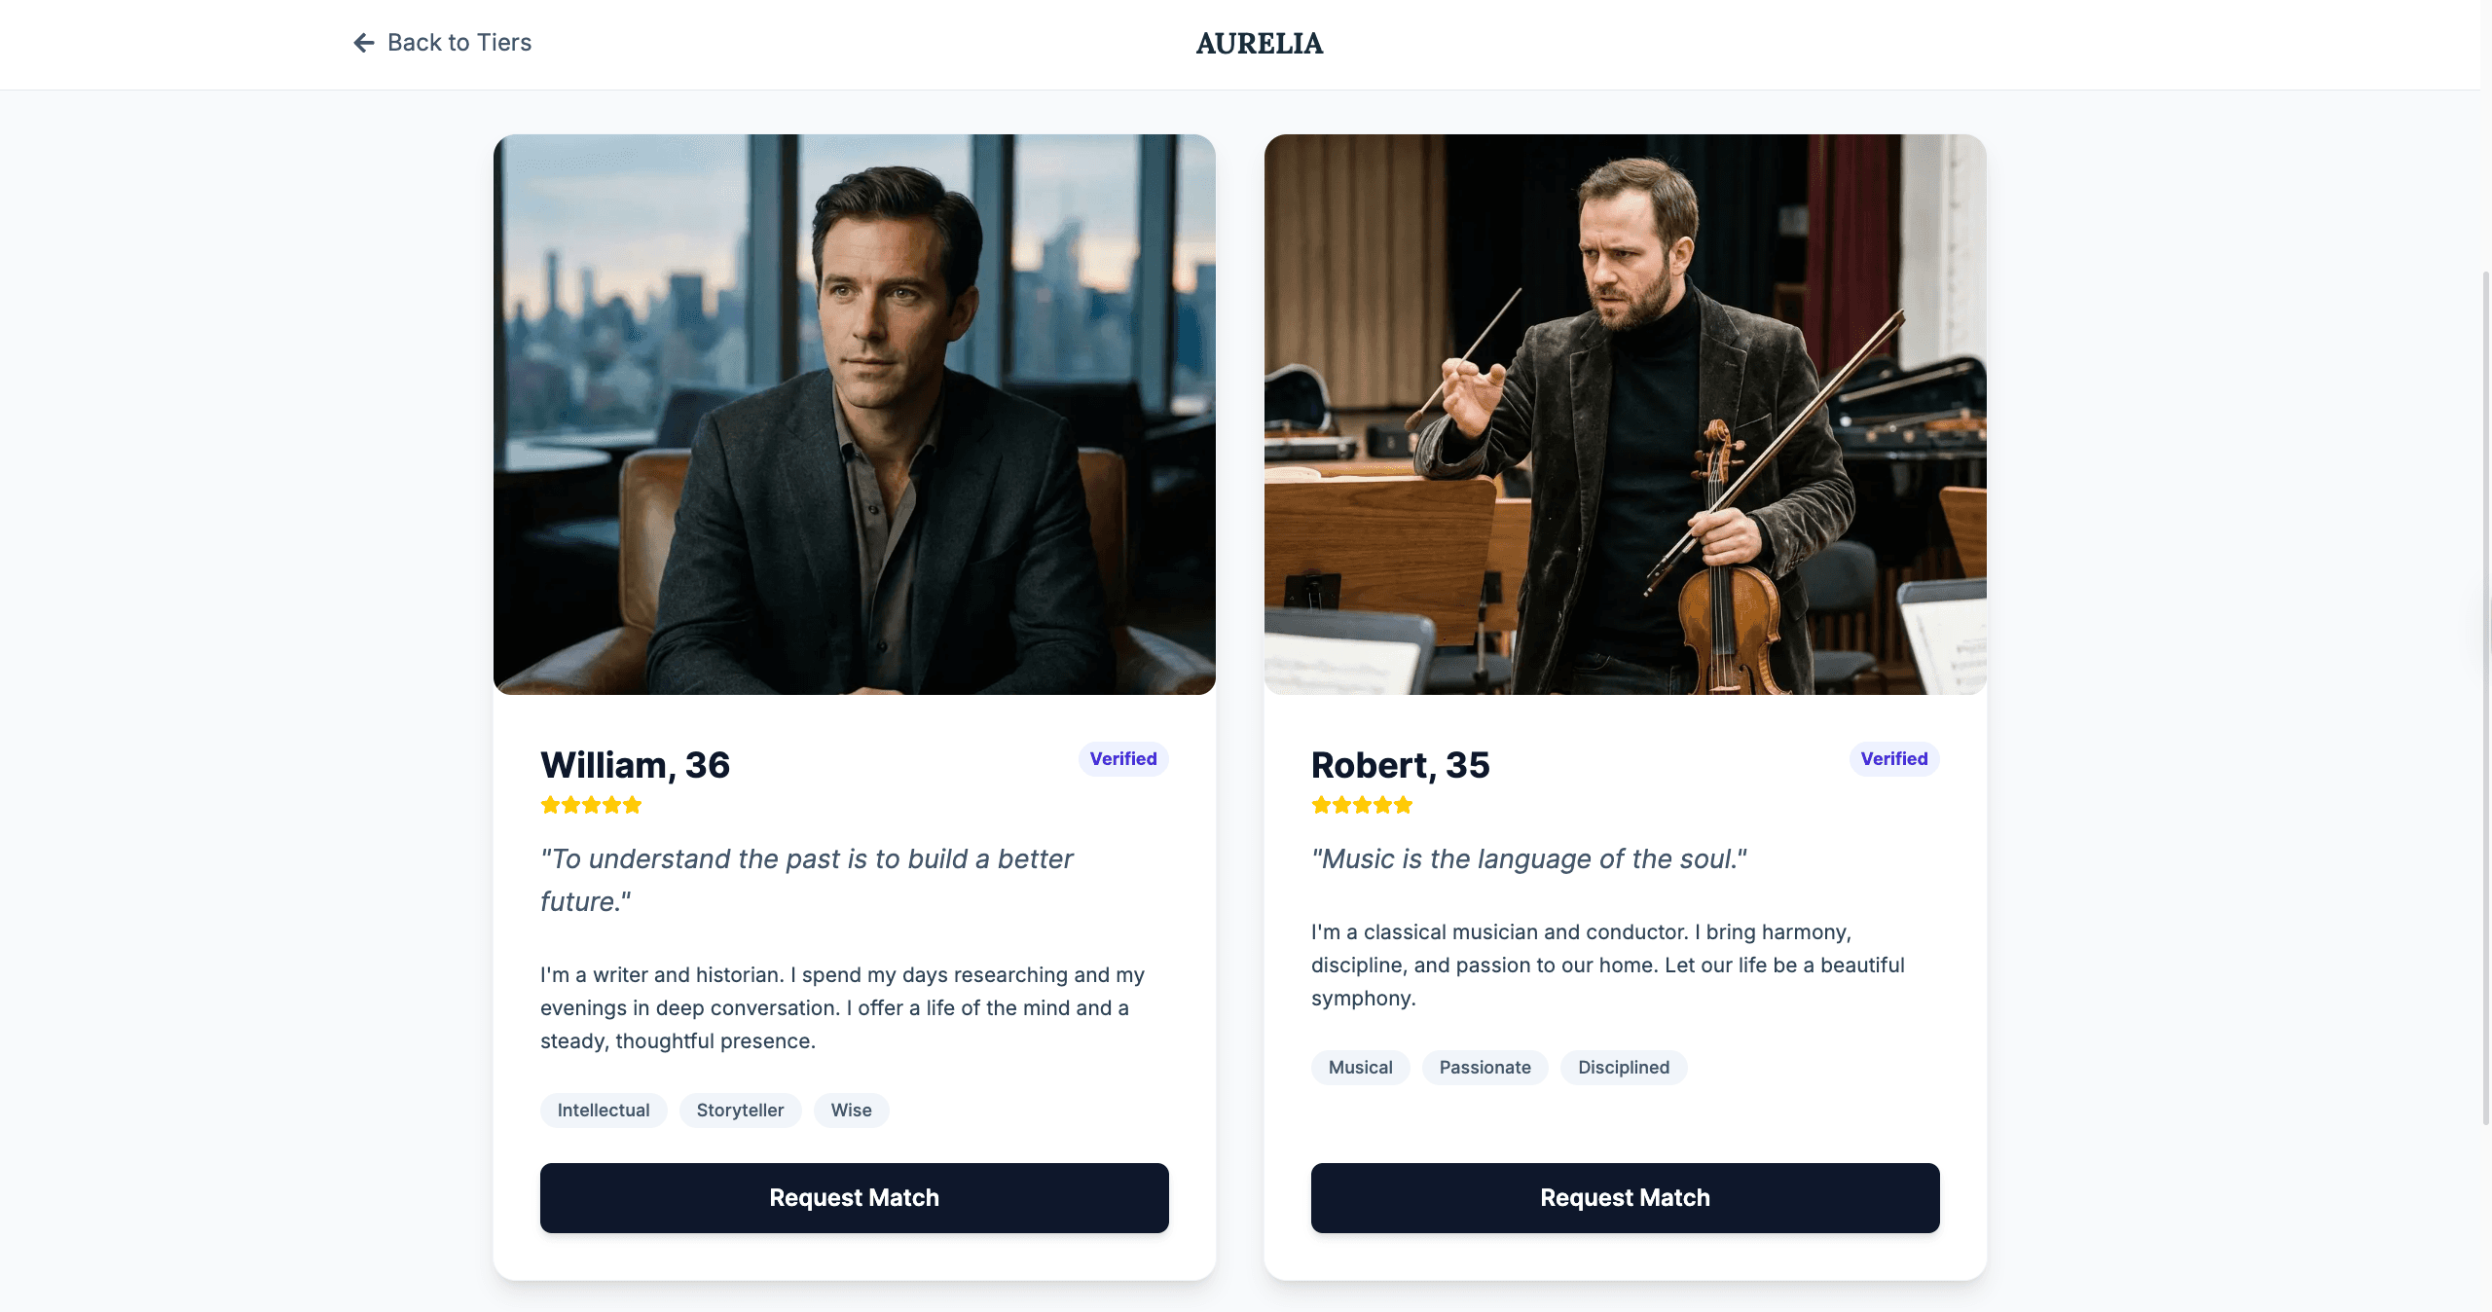Screen dimensions: 2492x1312
Task: Select the Intellectual tag
Action: pos(604,1111)
